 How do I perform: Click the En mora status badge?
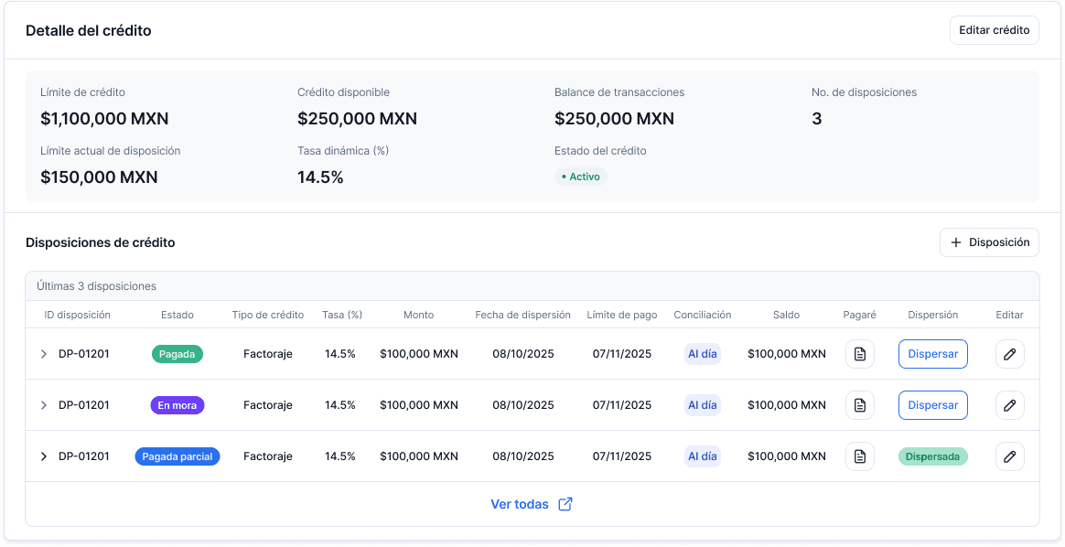tap(177, 405)
